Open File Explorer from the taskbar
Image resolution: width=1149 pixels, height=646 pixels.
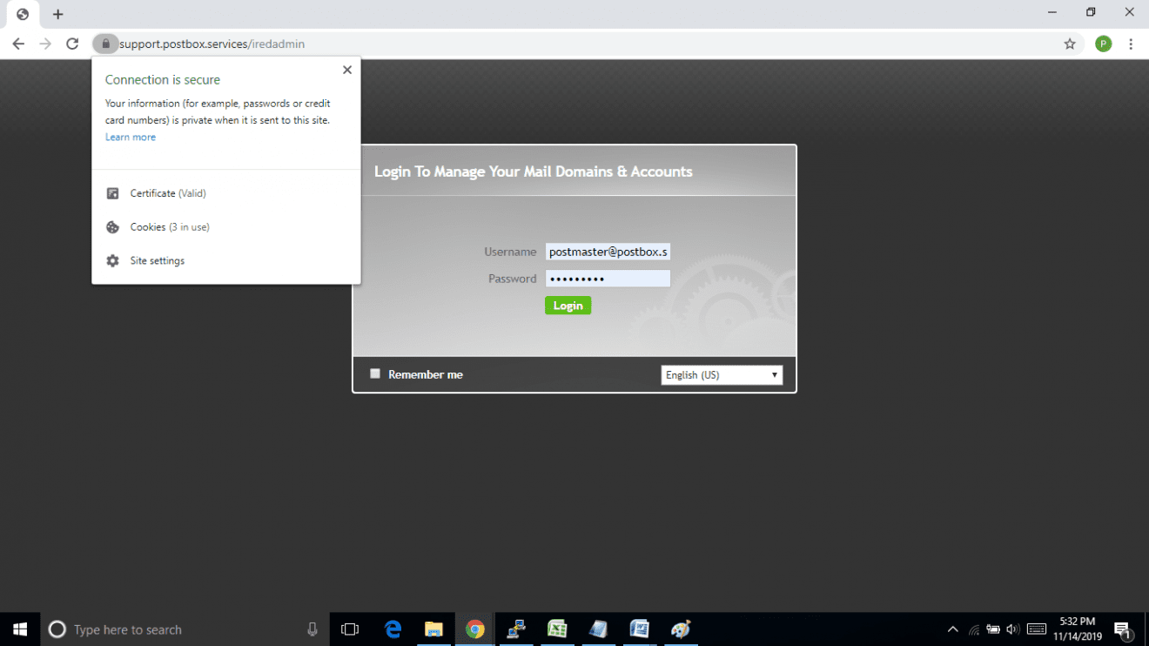(x=433, y=629)
